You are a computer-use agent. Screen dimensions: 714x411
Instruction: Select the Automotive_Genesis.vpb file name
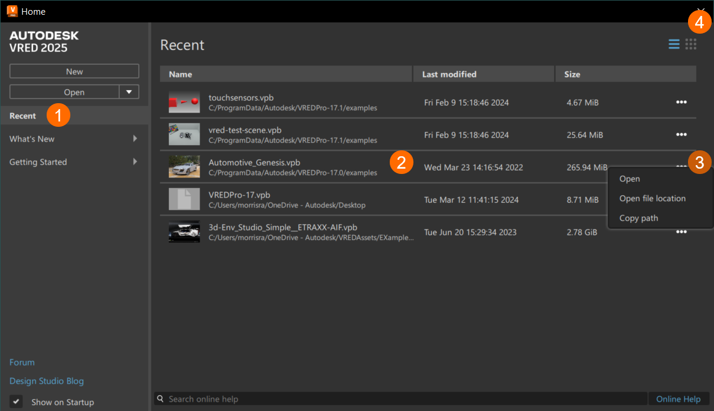coord(254,162)
